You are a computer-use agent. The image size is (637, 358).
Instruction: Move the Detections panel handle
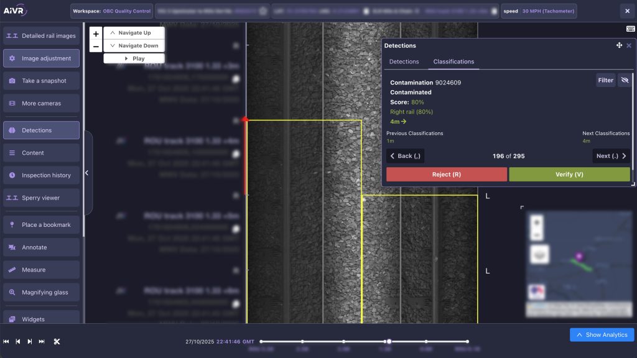coord(619,45)
